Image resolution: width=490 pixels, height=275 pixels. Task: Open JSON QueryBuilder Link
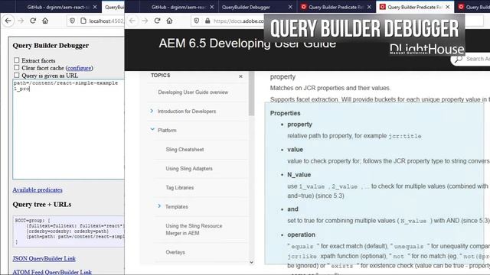pos(44,258)
